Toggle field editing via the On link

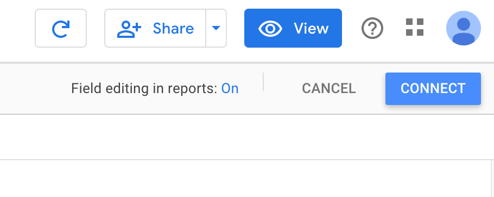pyautogui.click(x=230, y=89)
